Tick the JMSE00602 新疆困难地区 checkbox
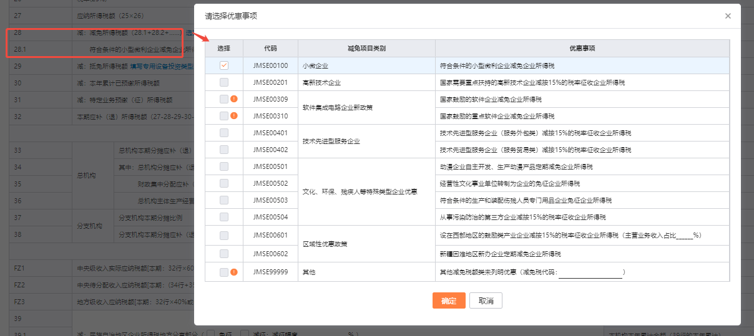 click(224, 254)
